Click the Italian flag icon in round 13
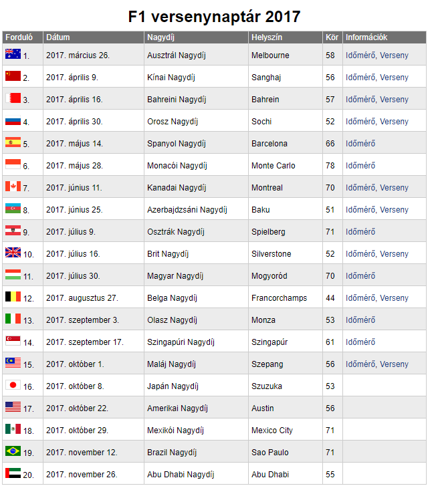 [13, 318]
